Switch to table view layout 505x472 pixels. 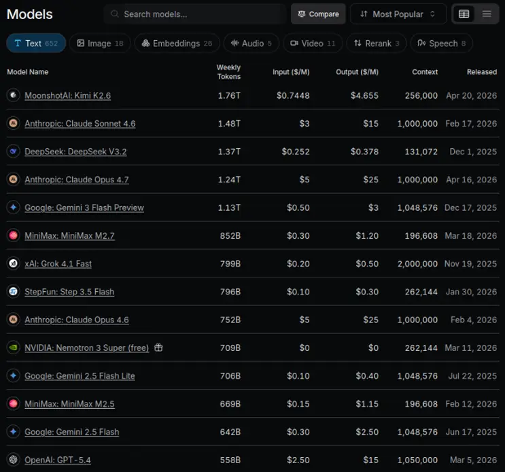(464, 14)
